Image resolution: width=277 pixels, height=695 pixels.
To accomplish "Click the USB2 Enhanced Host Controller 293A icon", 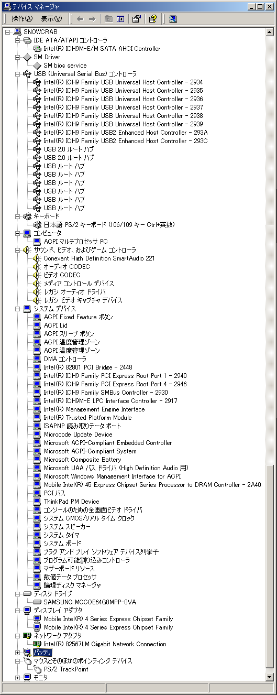I will pos(37,133).
